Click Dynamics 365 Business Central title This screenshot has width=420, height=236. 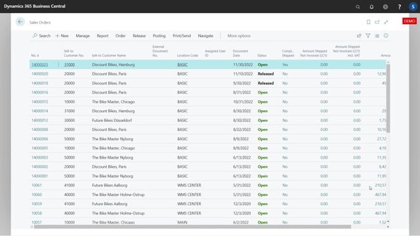(35, 6)
